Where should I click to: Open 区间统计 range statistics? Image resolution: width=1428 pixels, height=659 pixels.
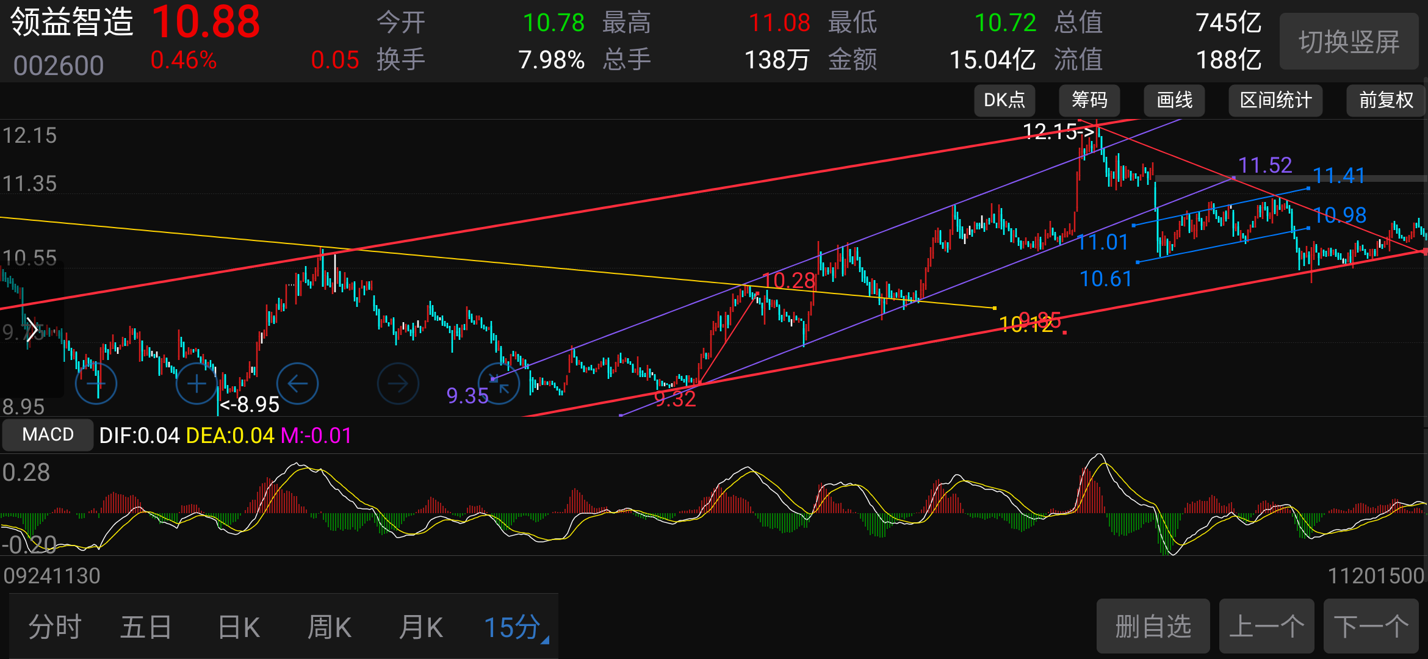1275,100
